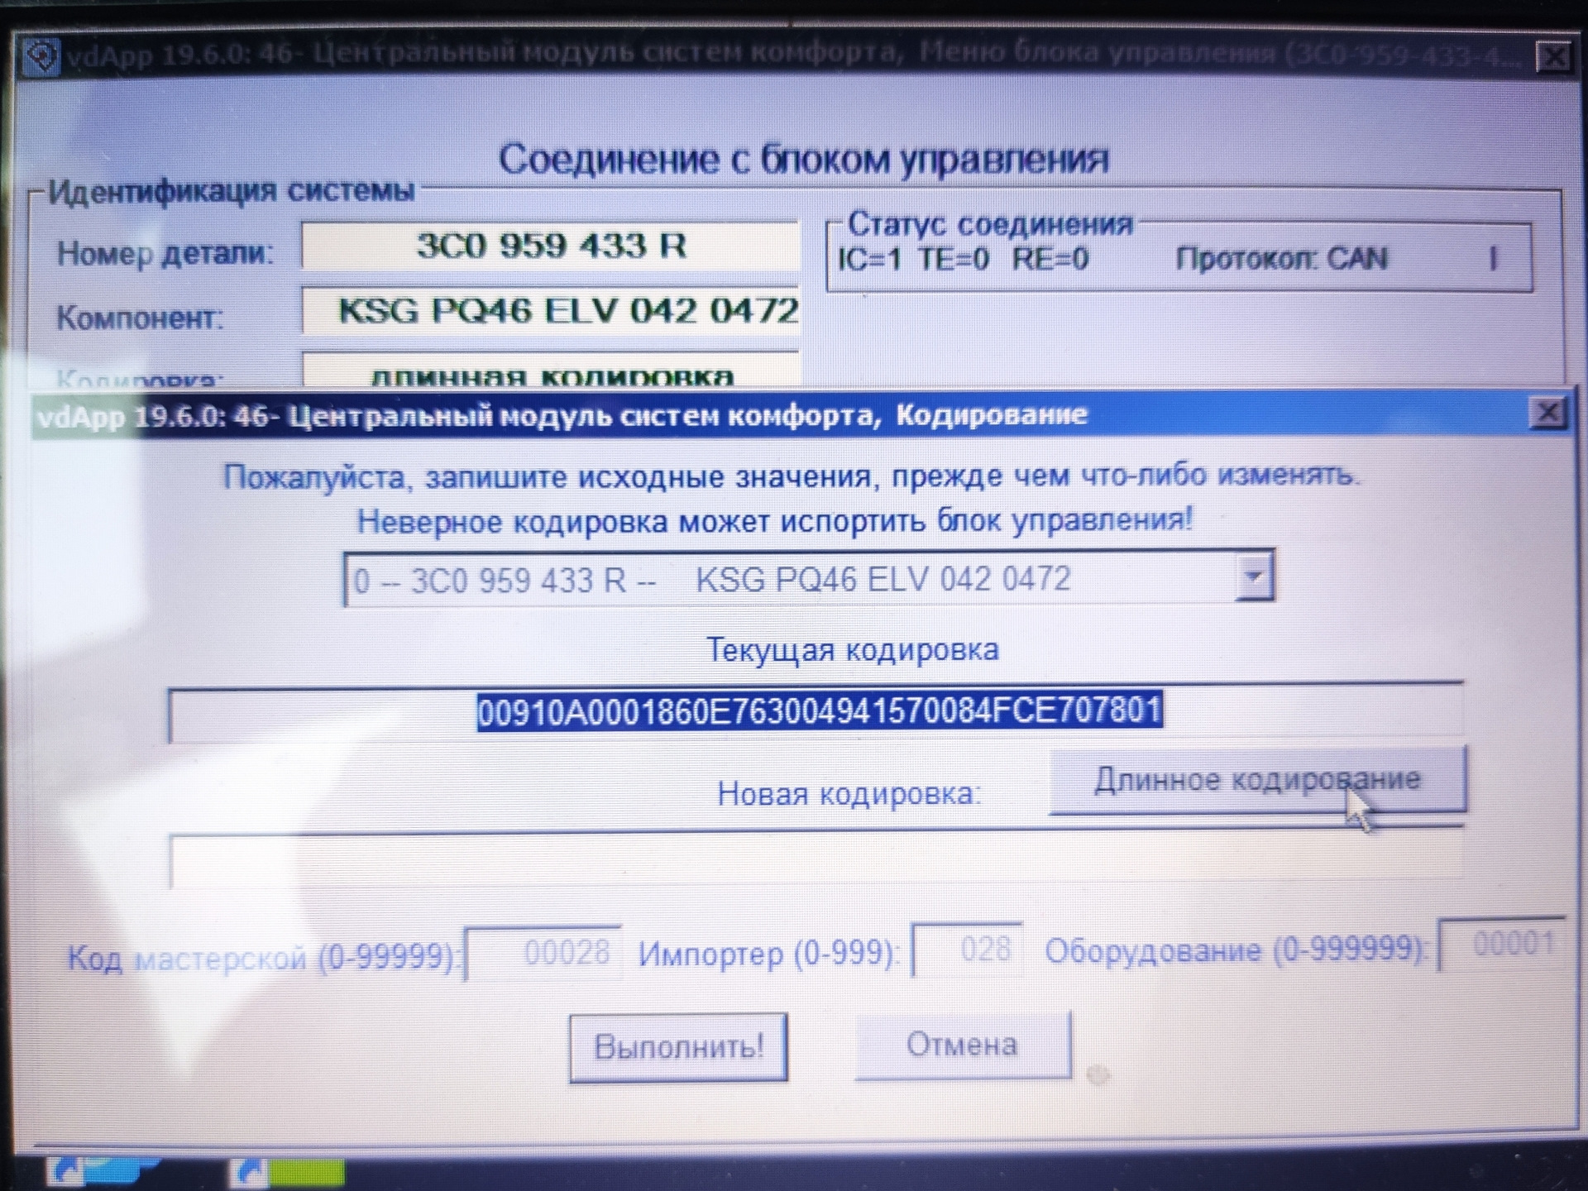The height and width of the screenshot is (1191, 1588).
Task: Close the Кодирование dialog window
Action: click(1548, 413)
